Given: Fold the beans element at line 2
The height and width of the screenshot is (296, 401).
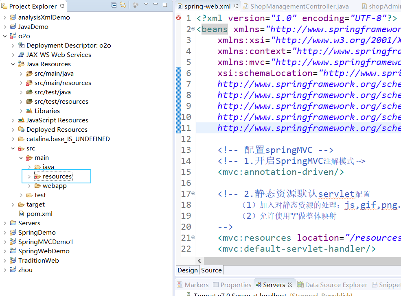Looking at the screenshot, I should pyautogui.click(x=193, y=29).
